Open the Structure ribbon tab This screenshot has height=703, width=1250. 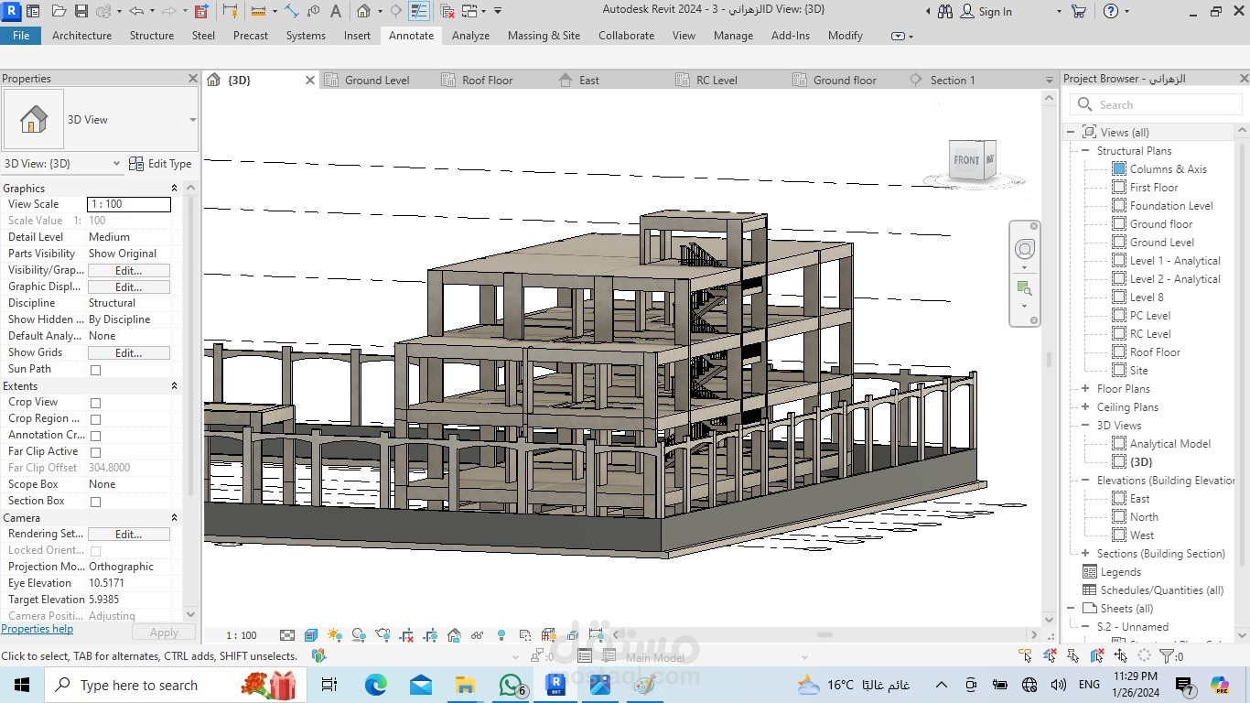tap(151, 36)
